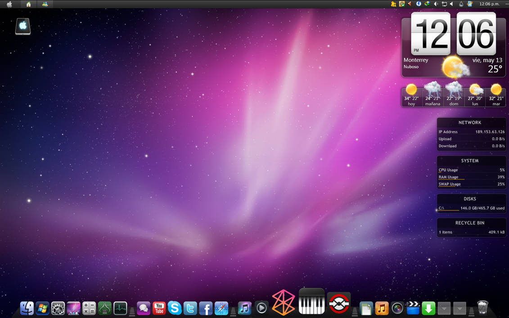Open the Apple drive desktop shortcut
509x318 pixels.
pos(23,26)
